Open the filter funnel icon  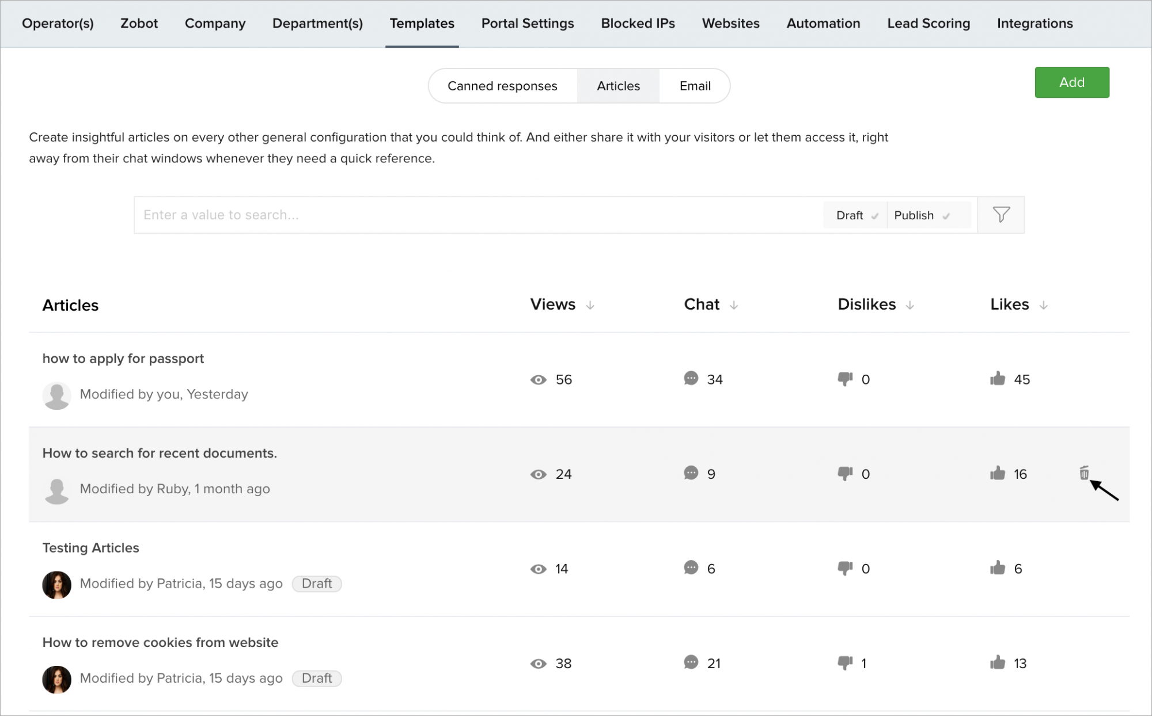click(x=1001, y=215)
